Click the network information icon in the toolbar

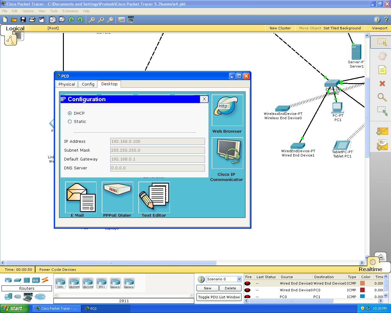coord(377,20)
